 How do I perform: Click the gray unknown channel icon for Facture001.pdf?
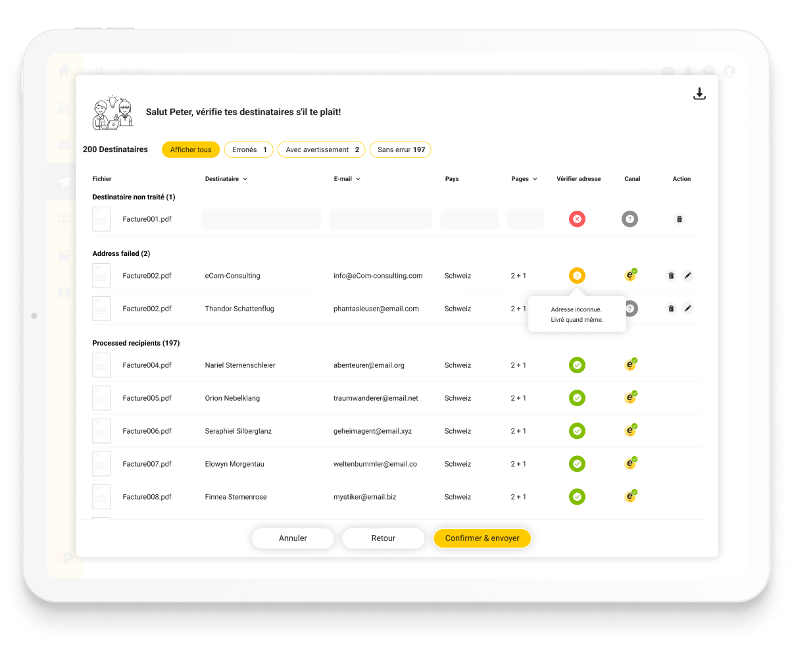630,219
